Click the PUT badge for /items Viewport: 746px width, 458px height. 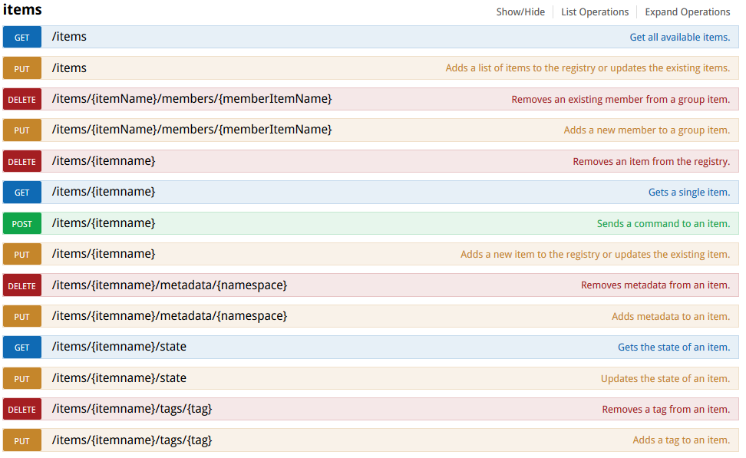click(x=22, y=68)
